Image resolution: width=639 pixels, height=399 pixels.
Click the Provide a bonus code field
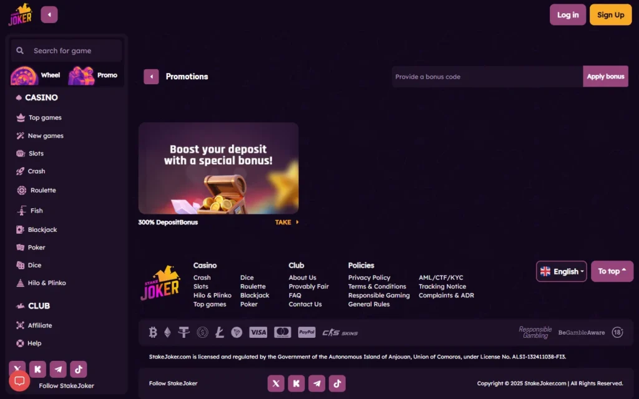(x=487, y=77)
